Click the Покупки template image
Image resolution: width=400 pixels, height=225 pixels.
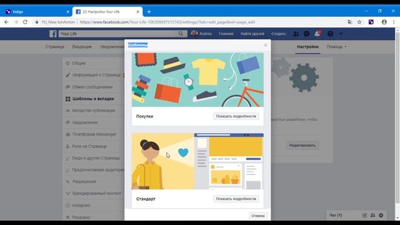pos(197,80)
